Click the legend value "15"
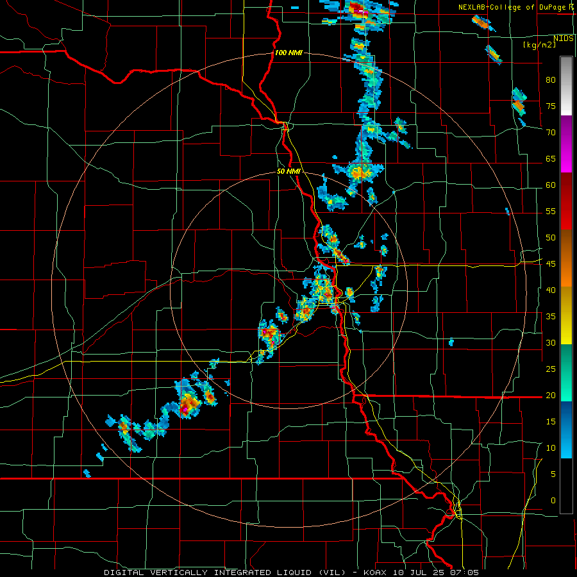Screen dimensions: 577x577 (551, 422)
